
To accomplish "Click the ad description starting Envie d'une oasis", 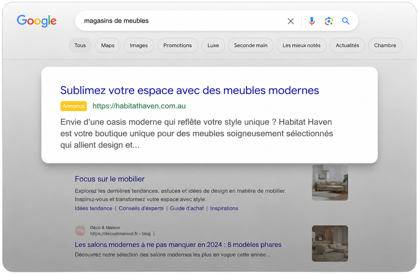I will 197,134.
